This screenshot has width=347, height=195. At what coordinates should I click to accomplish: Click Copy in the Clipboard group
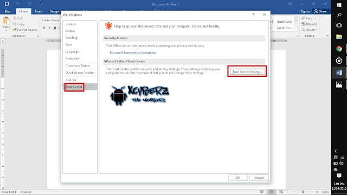pyautogui.click(x=18, y=24)
